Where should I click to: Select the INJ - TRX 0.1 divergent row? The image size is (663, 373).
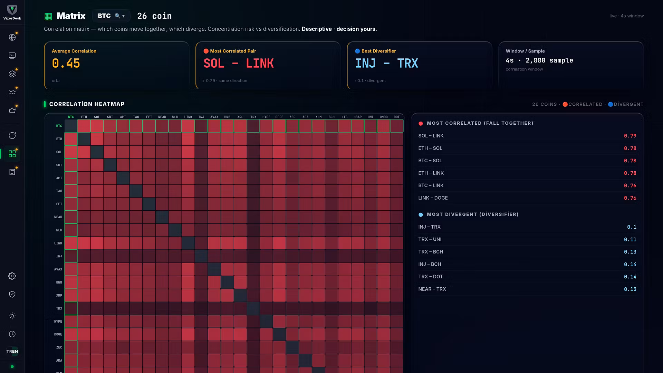(527, 227)
